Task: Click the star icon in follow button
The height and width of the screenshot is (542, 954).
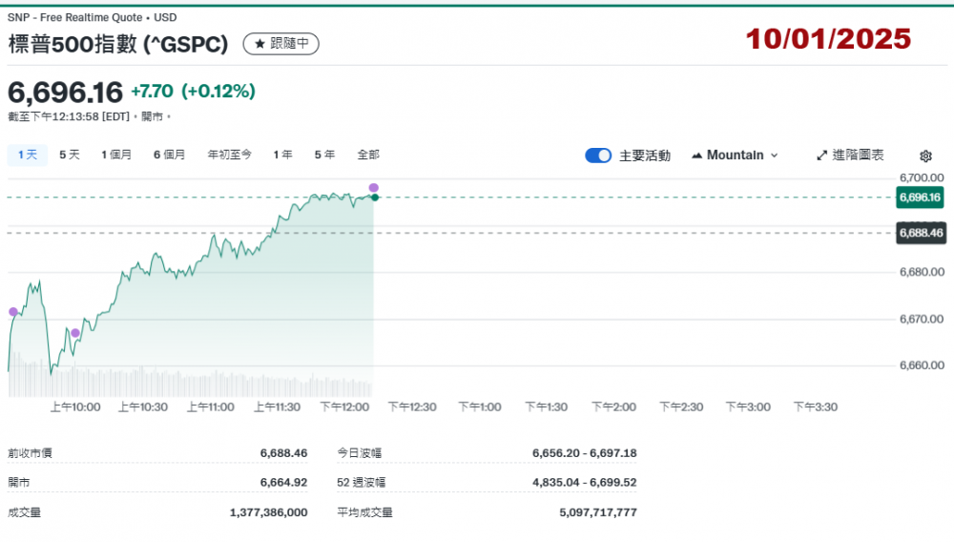Action: pos(259,44)
